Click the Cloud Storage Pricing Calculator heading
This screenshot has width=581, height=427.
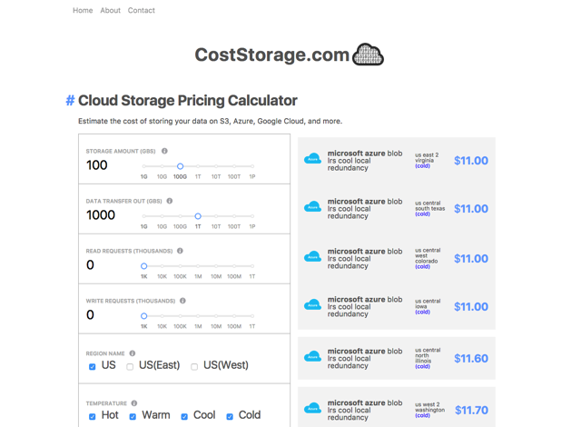(188, 101)
